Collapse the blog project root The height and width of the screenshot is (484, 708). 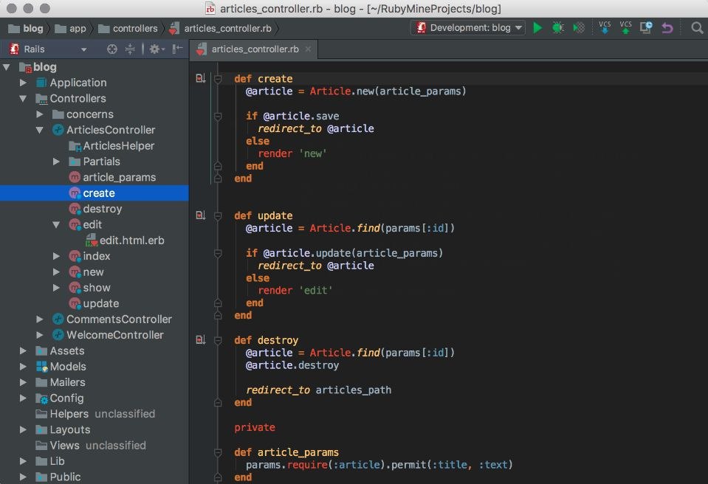tap(7, 67)
